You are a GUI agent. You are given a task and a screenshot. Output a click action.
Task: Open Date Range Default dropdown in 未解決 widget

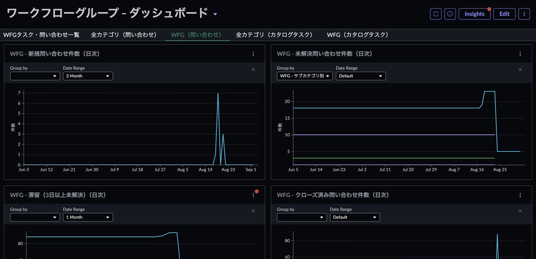click(361, 76)
